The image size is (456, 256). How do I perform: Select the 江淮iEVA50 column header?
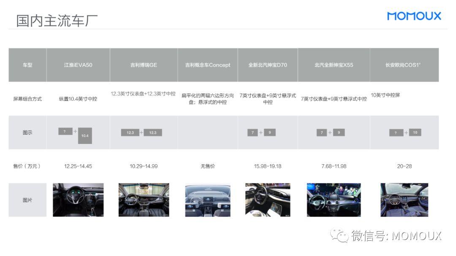coord(78,65)
